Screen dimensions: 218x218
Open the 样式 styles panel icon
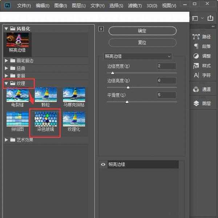point(196,66)
